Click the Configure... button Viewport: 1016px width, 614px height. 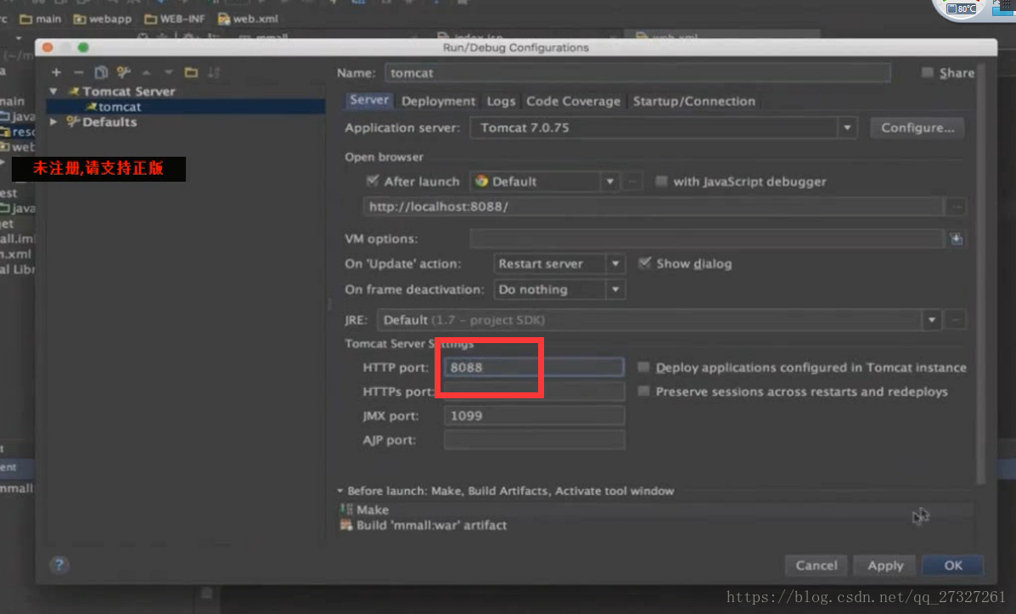click(917, 127)
